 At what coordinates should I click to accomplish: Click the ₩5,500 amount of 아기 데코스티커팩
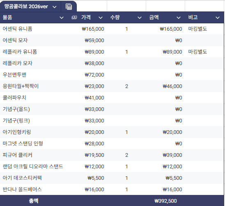tap(174, 178)
